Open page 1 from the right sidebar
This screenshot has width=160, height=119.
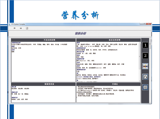click(x=145, y=45)
